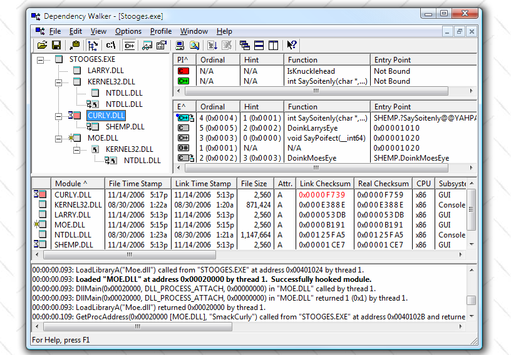511x355 pixels.
Task: Toggle Undecorate C++ Functions button
Action: 130,45
